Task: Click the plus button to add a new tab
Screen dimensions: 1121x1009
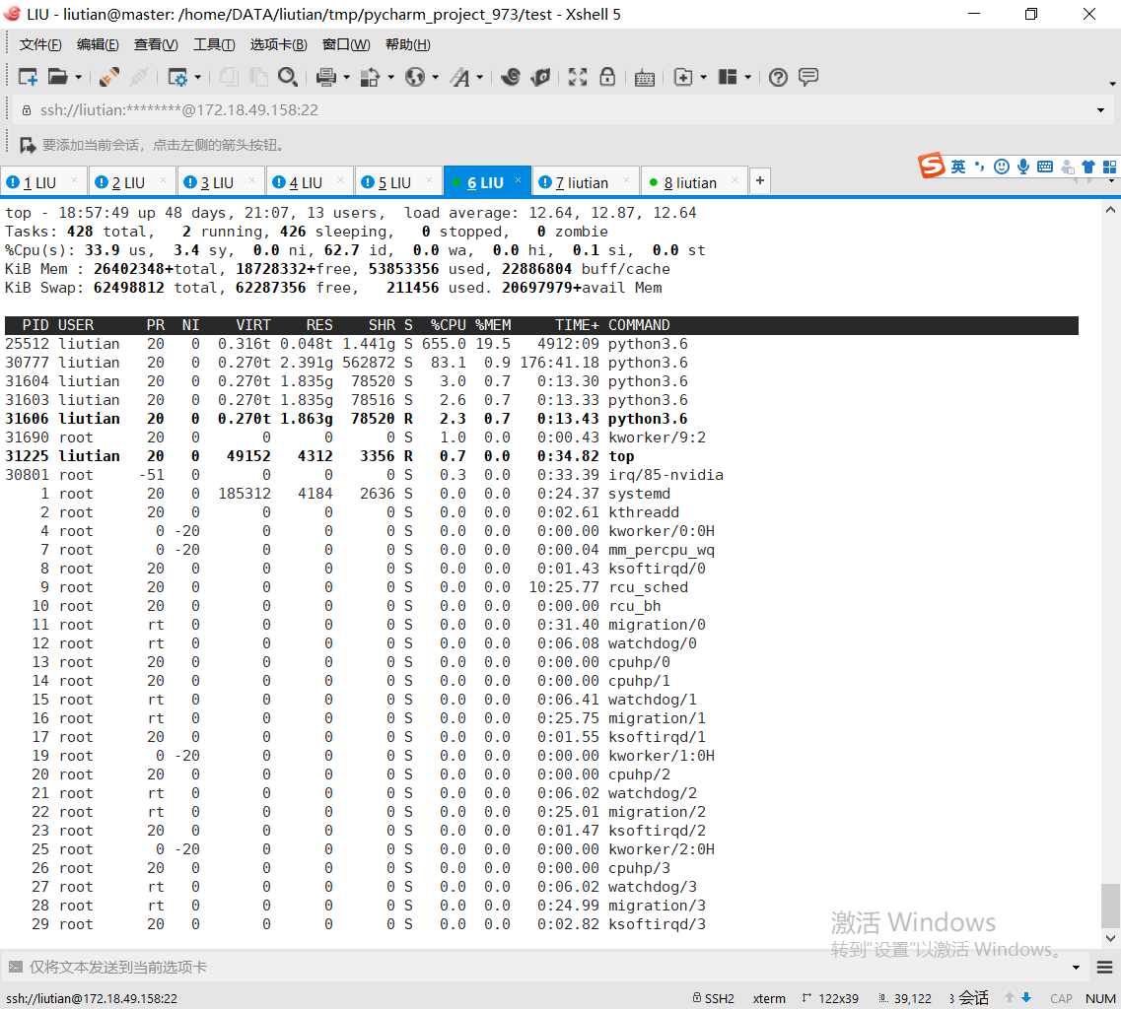Action: click(759, 180)
